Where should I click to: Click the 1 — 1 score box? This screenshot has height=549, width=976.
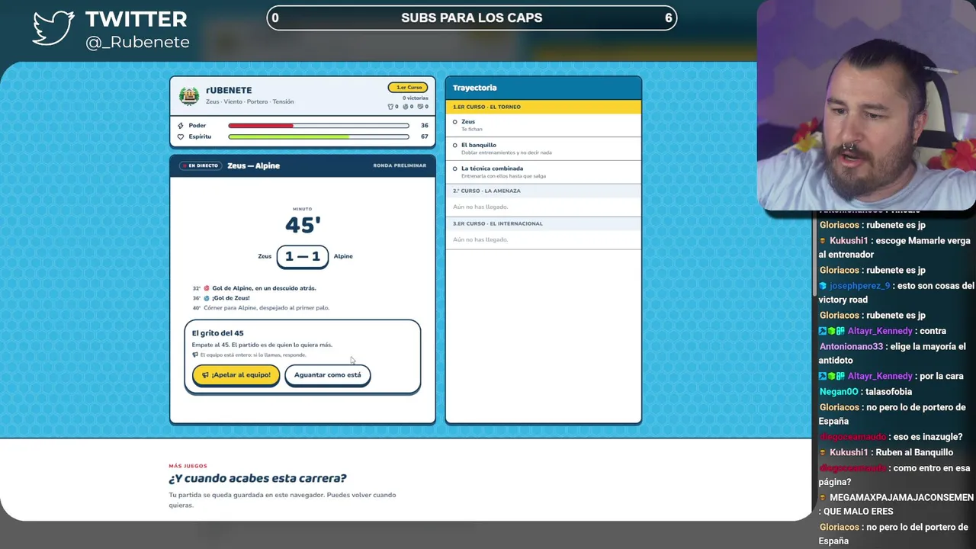click(x=303, y=256)
